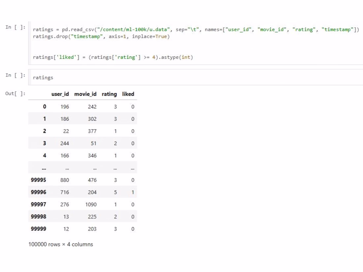Viewport: 363px width, 272px height.
Task: Place cursor in the pd.read_csv code line
Action: pos(196,30)
